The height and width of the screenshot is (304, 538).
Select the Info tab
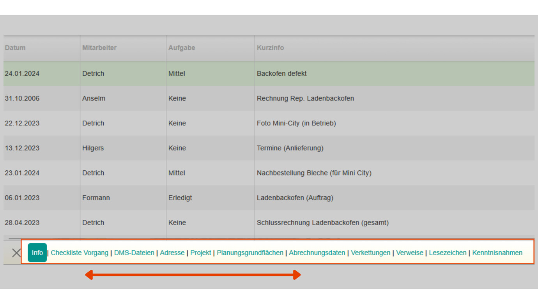coord(37,253)
